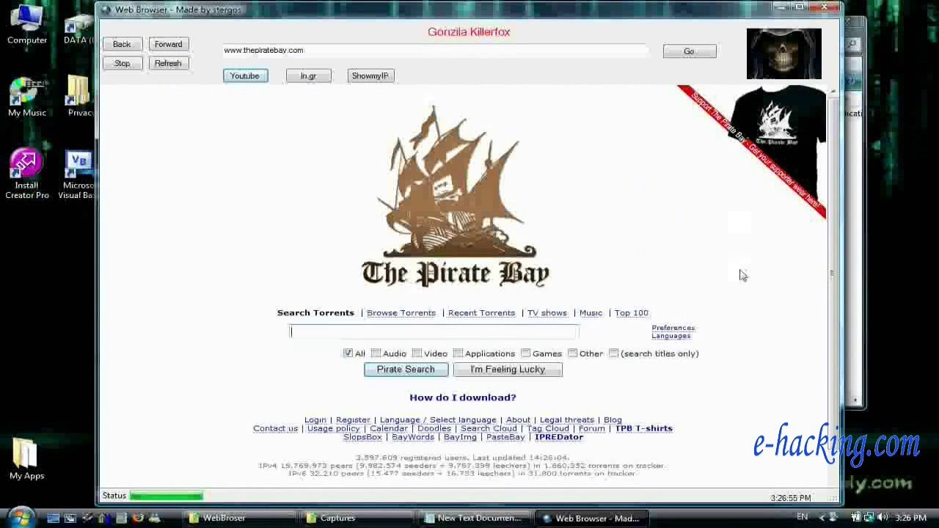
Task: Open the IPREDator link
Action: (x=559, y=437)
